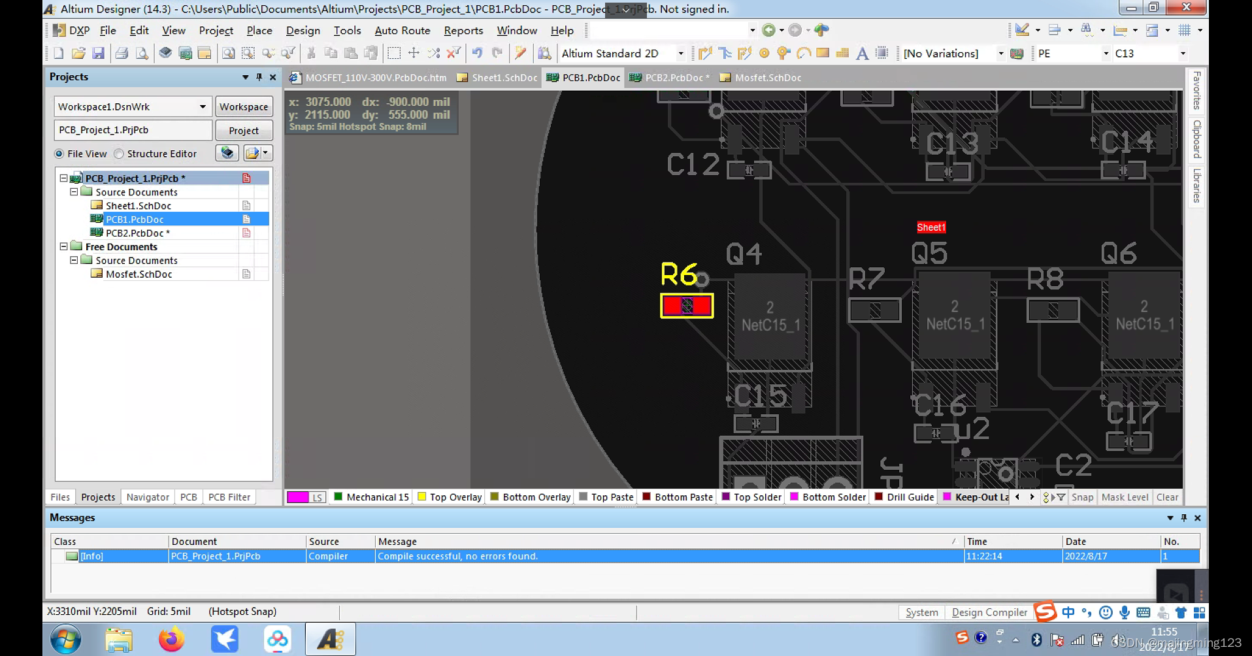Open the Design menu

(303, 31)
